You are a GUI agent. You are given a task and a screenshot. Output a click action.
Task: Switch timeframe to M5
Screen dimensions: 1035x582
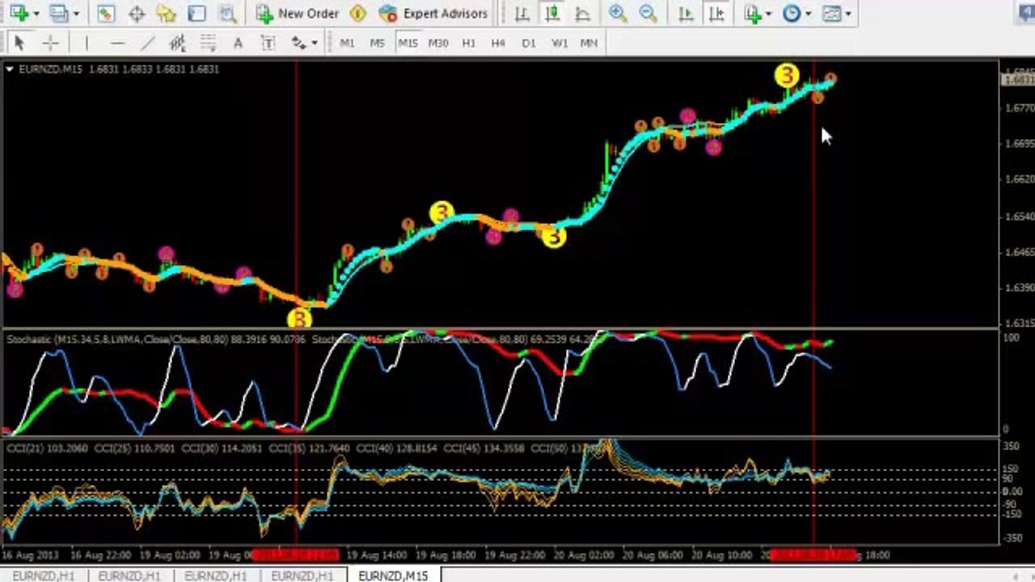[x=377, y=43]
